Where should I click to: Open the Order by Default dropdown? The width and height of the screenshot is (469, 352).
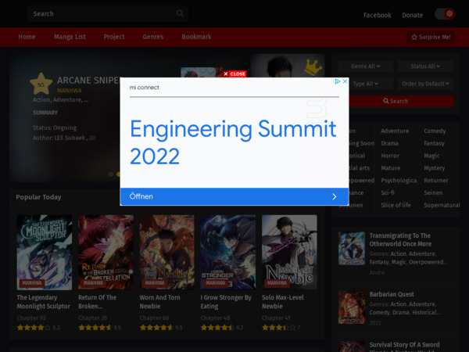coord(425,84)
